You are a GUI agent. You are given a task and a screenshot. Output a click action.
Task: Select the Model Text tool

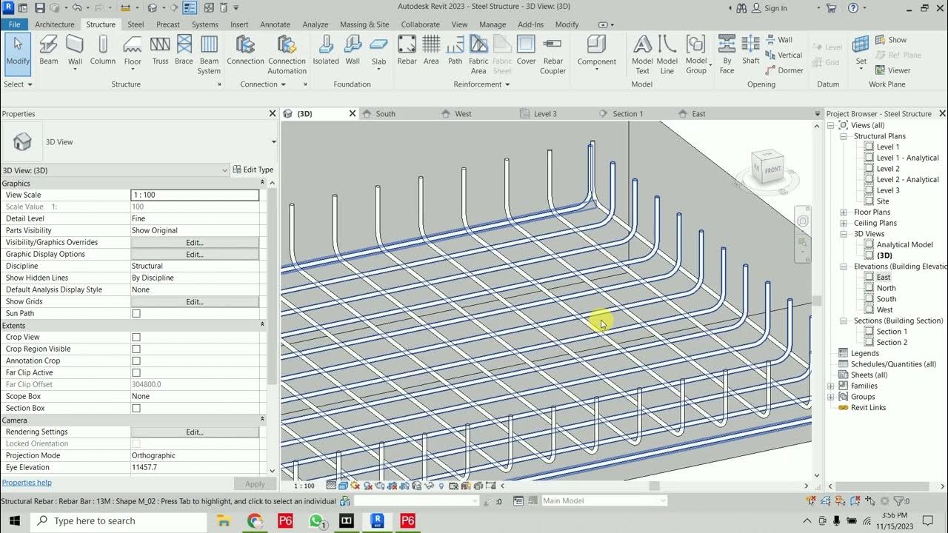(x=642, y=55)
